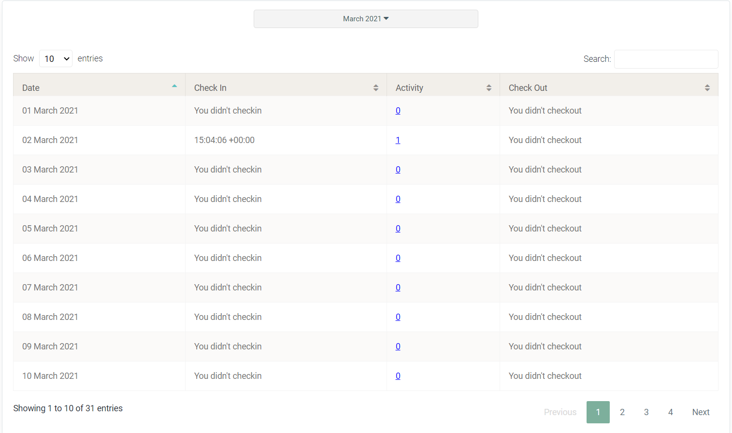Viewport: 732px width, 433px height.
Task: Open activity link for 03 March 2021
Action: point(398,170)
